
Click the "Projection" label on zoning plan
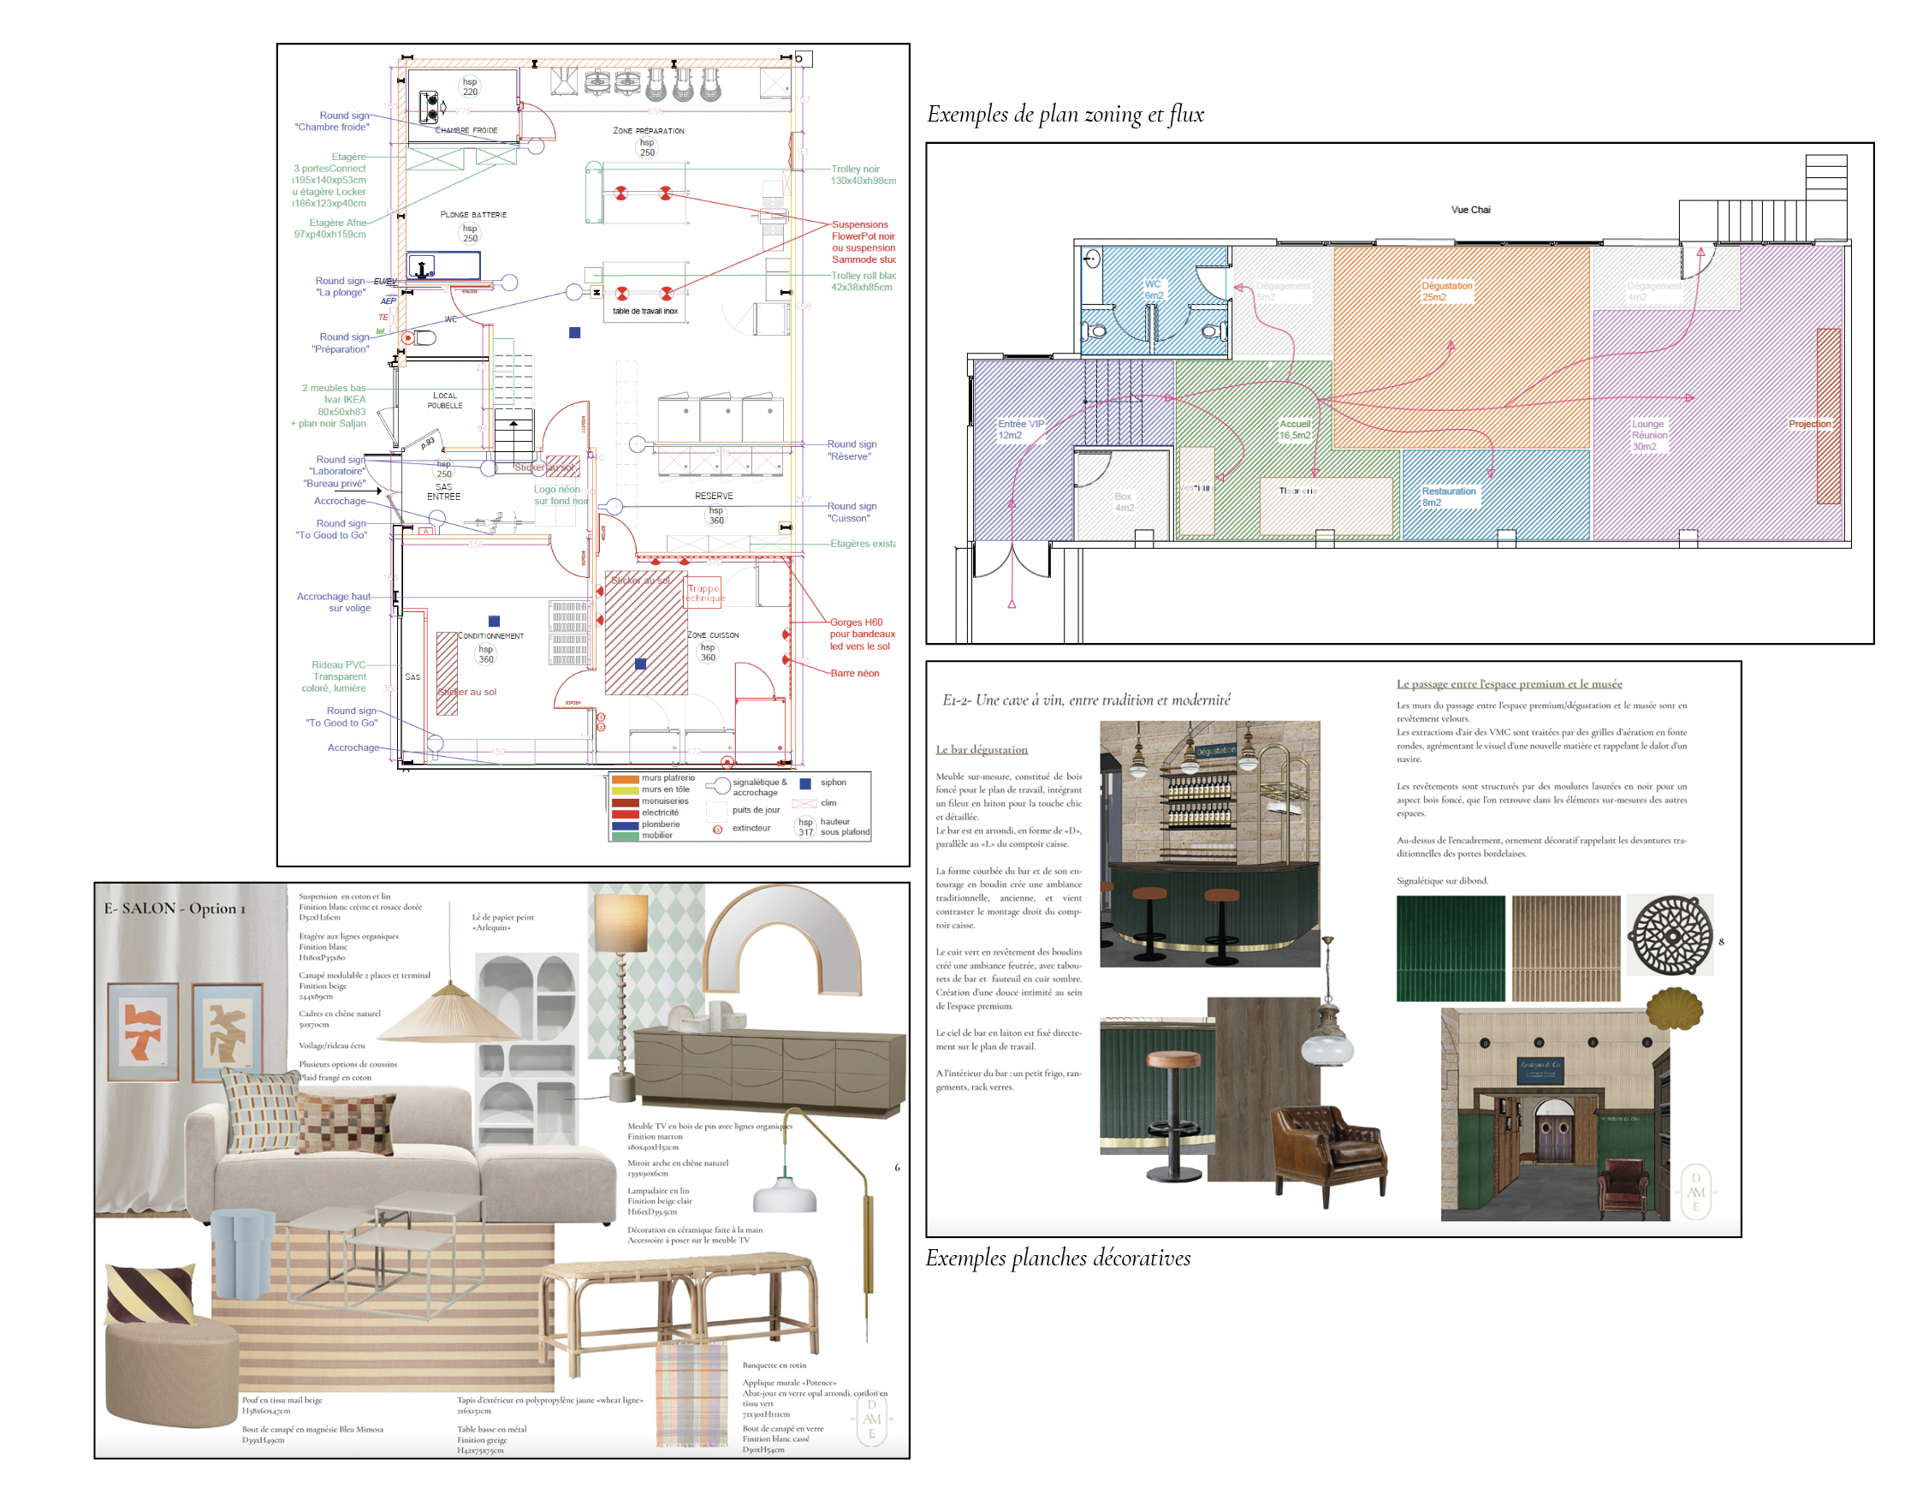pos(1809,423)
